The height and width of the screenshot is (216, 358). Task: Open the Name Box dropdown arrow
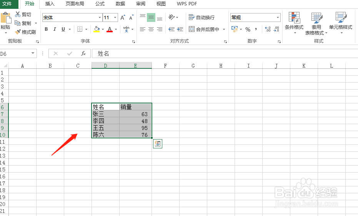point(33,53)
